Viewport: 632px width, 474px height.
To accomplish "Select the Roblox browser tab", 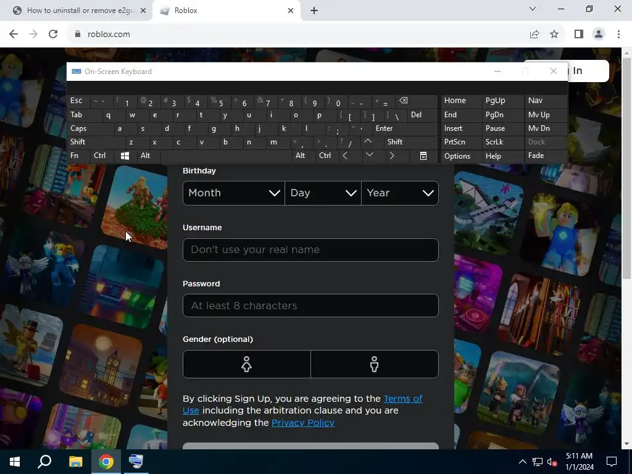I will point(226,11).
